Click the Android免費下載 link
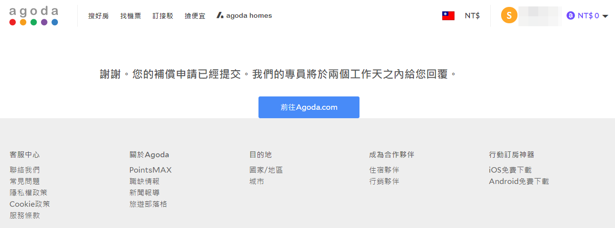Viewport: 615px width, 228px height. [519, 182]
